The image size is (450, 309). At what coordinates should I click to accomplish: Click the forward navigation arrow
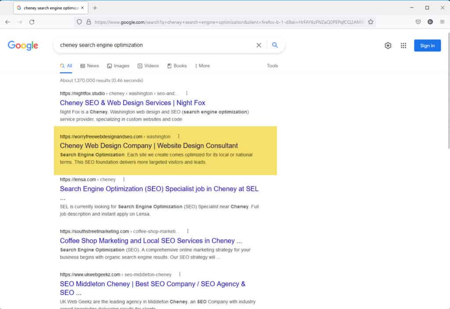click(20, 22)
